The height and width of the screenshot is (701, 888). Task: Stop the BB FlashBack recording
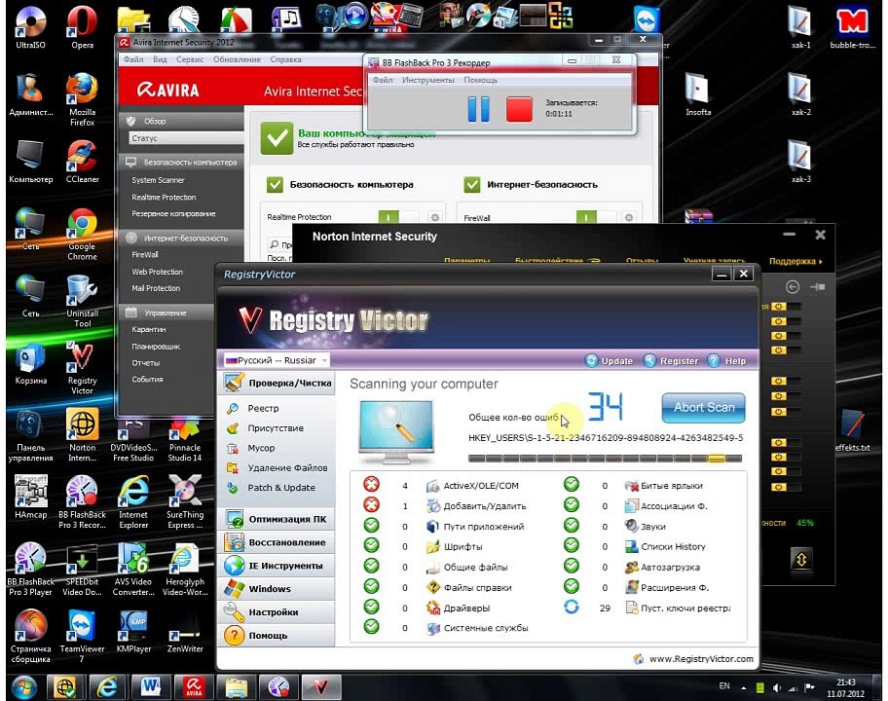519,109
